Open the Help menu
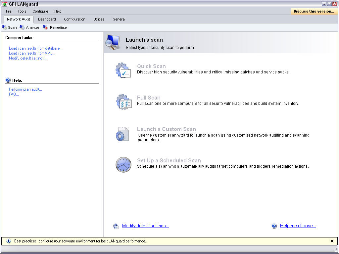The width and height of the screenshot is (339, 254). click(58, 11)
